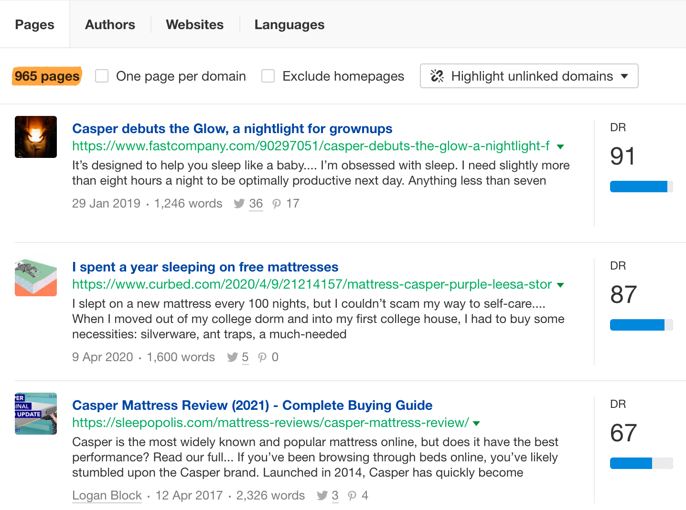
Task: Click the unlinked chain icon in highlight button
Action: pos(437,76)
